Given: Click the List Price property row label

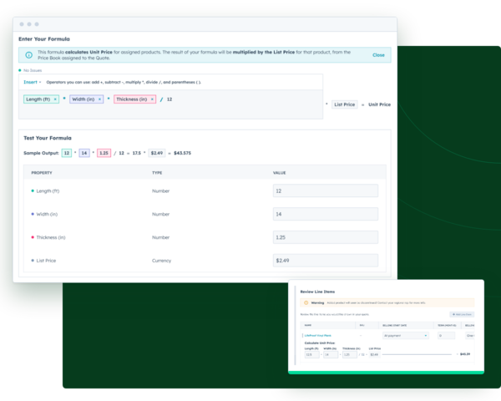Looking at the screenshot, I should pos(46,261).
